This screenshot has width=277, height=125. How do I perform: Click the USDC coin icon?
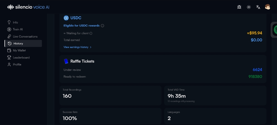point(66,18)
